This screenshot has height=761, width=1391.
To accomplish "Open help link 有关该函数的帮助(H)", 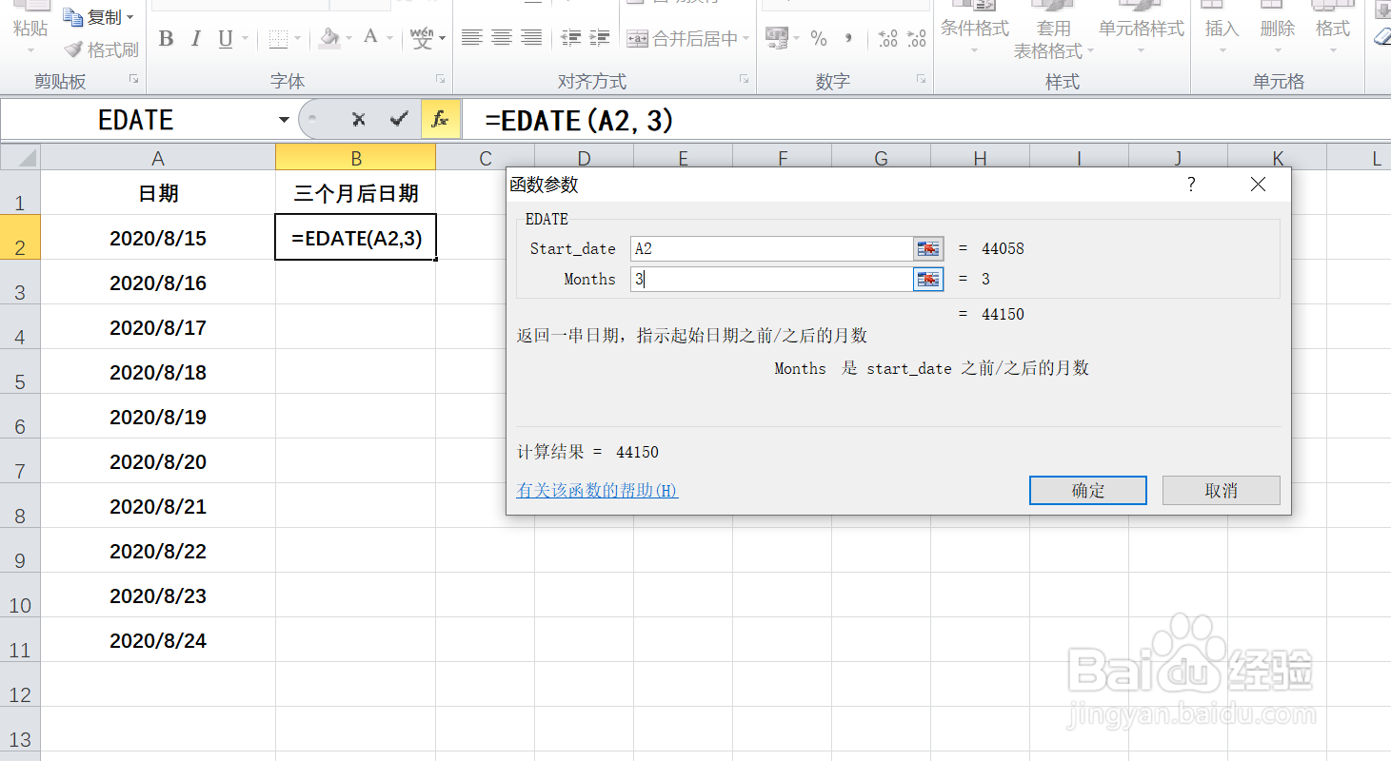I will pyautogui.click(x=597, y=491).
